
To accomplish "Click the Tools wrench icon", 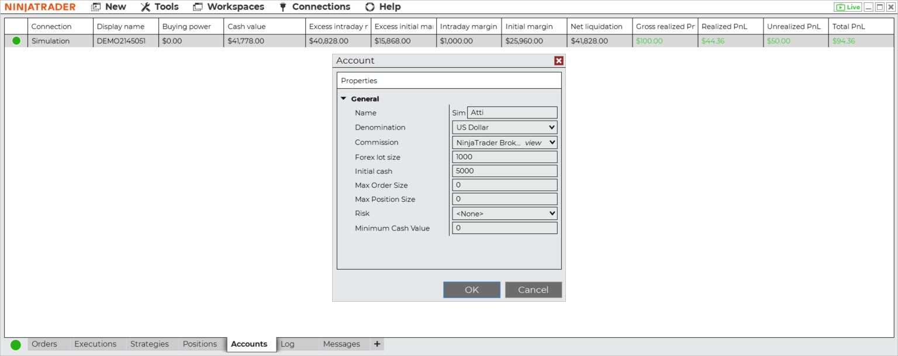I will coord(146,7).
